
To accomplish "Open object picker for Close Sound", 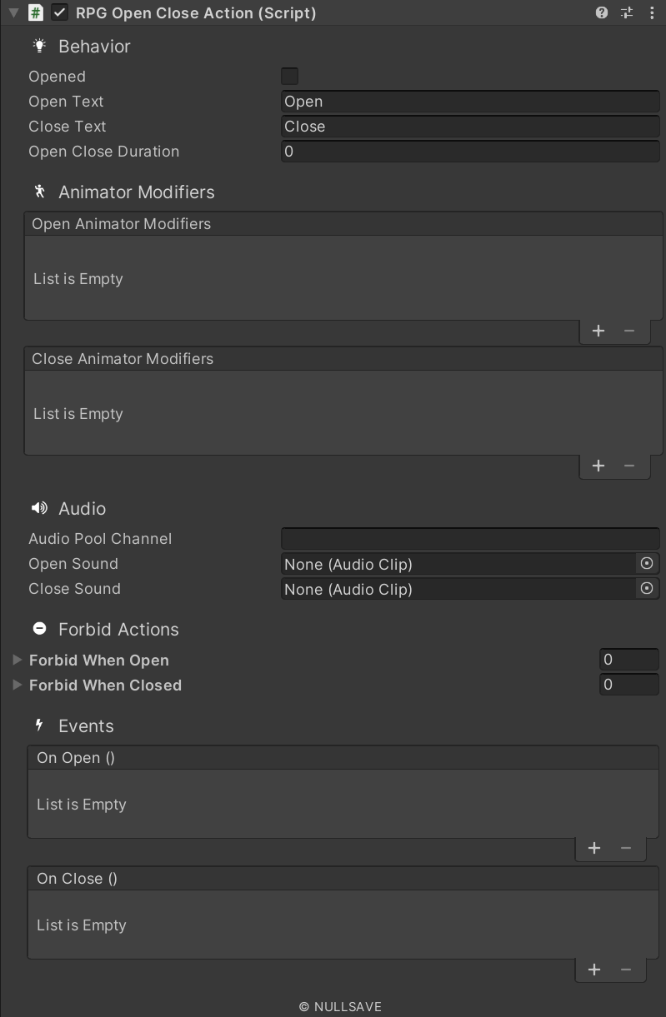I will pos(646,589).
